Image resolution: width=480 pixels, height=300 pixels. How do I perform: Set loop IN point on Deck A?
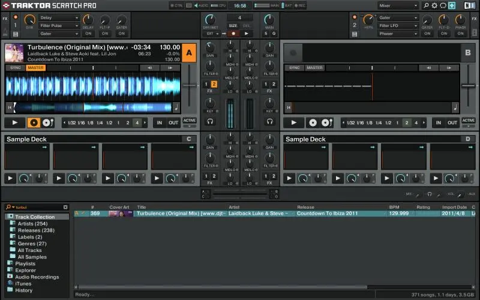point(159,122)
